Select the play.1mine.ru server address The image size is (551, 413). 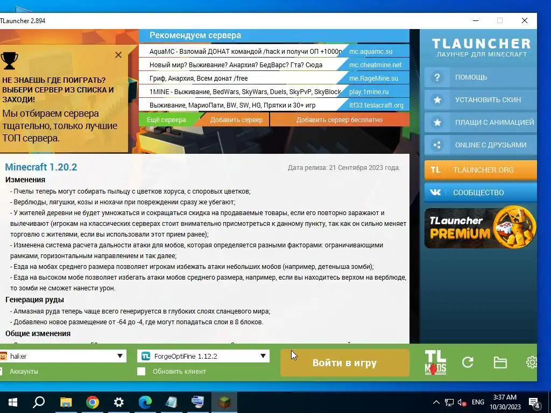pos(369,92)
